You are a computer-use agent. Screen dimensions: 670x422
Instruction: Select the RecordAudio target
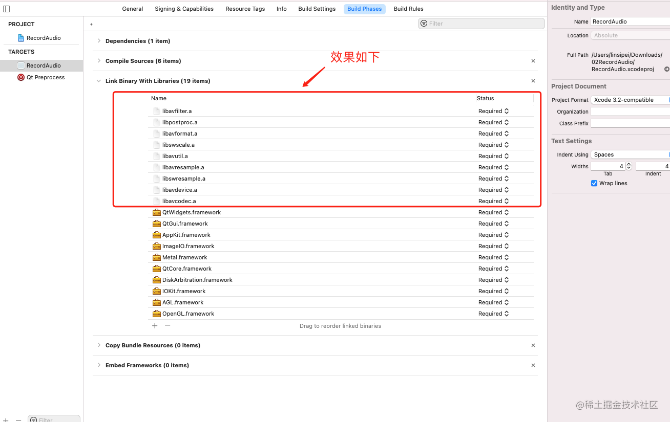pyautogui.click(x=41, y=65)
